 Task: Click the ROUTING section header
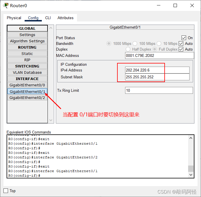point(27,47)
